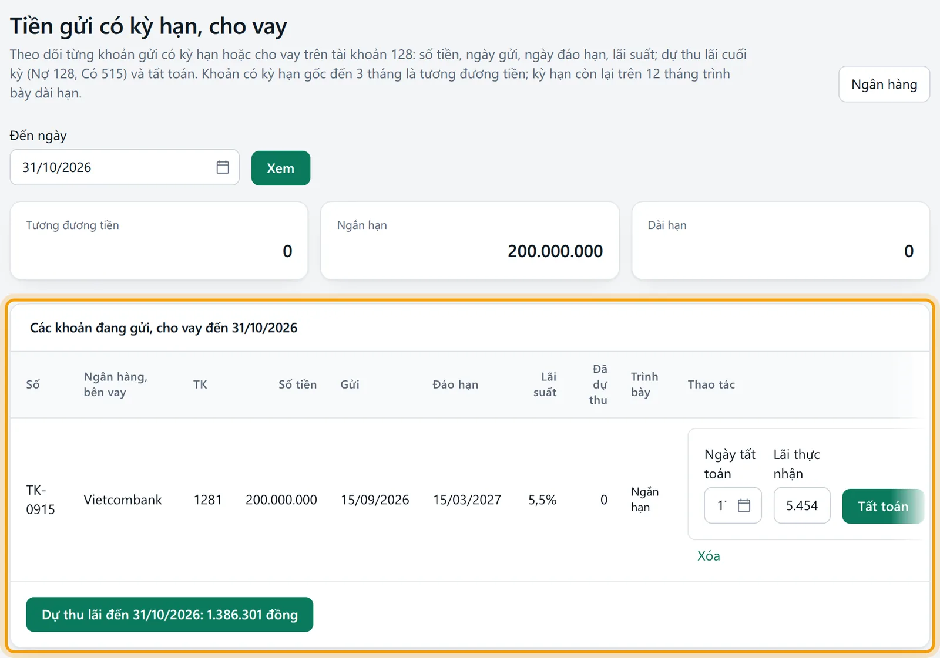Focus the Đến ngày date input 31/10/2026
The height and width of the screenshot is (658, 940).
tap(125, 167)
